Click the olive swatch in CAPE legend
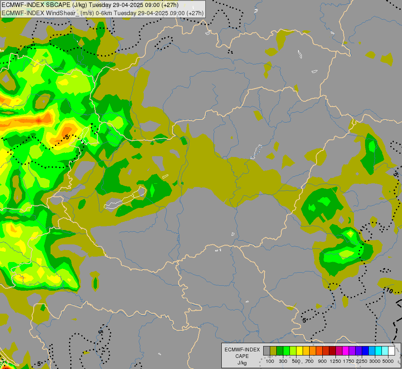Screen dimensions: 402x369 [273, 351]
